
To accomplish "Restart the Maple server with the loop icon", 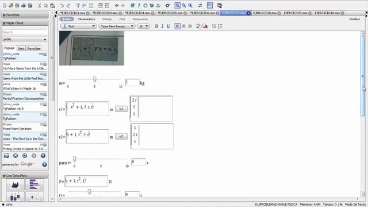I will [158, 5].
